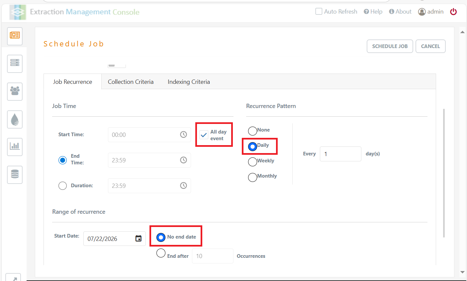Screen dimensions: 467x281
Task: Click the Extraction Management Console logo
Action: coord(18,12)
